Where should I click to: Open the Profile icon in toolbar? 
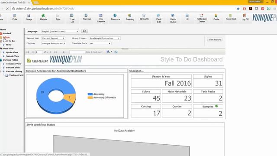point(216,17)
